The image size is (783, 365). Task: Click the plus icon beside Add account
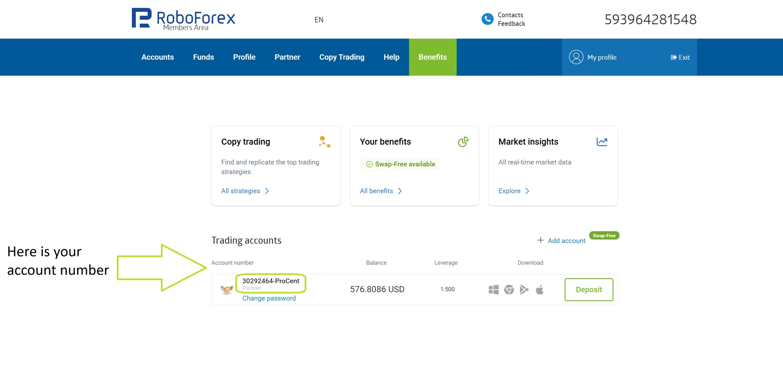(x=540, y=240)
